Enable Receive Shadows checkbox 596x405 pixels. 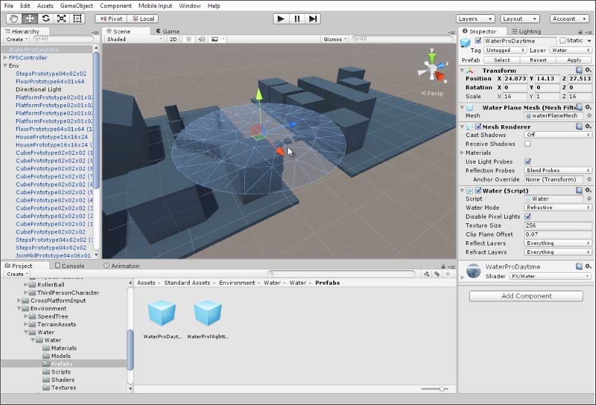(x=527, y=144)
